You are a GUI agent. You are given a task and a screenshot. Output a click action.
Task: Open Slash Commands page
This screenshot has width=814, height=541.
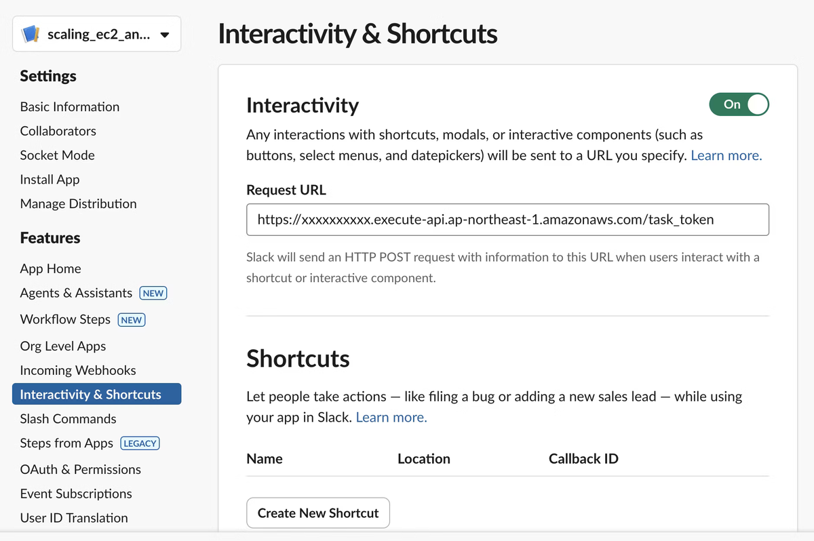[69, 419]
